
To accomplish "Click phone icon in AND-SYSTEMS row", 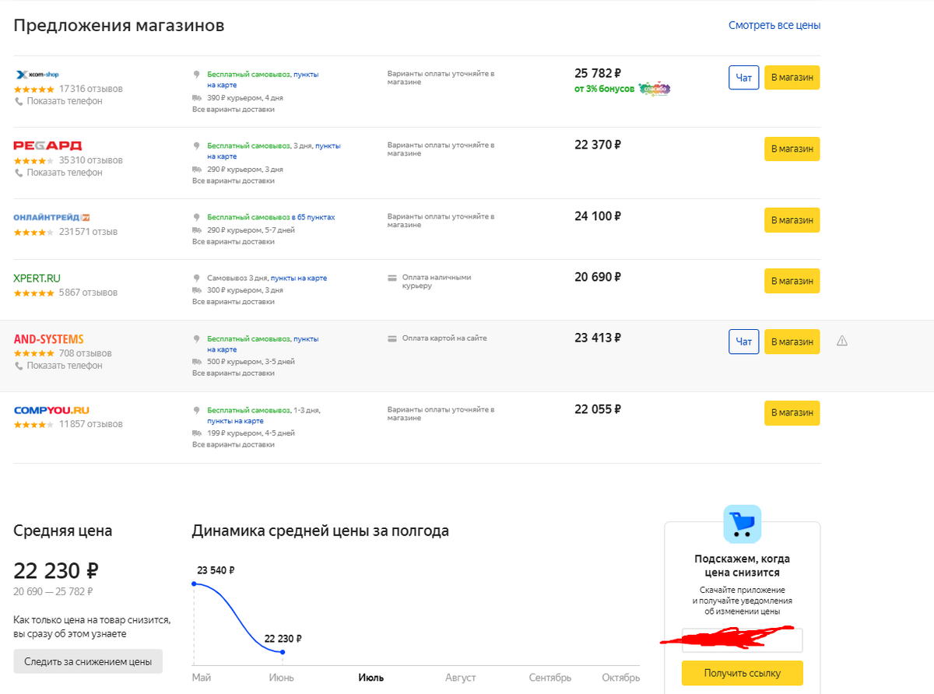I will click(x=19, y=366).
